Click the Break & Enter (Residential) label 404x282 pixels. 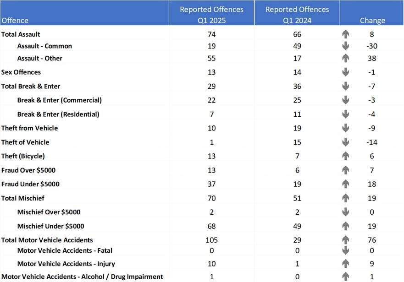pyautogui.click(x=58, y=114)
